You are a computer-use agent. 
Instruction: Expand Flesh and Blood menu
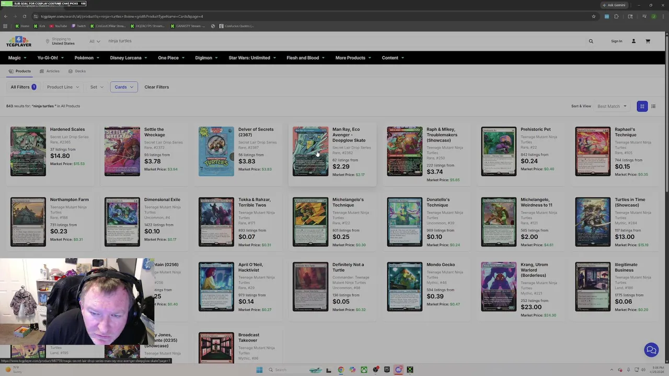(x=305, y=58)
